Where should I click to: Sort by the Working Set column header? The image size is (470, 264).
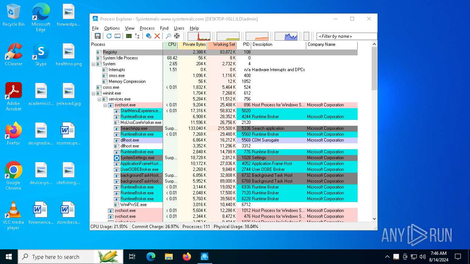pos(222,45)
